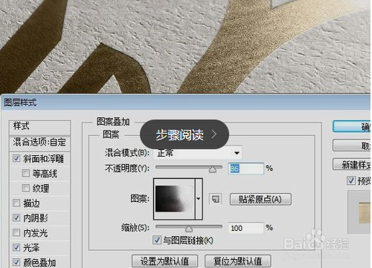Select 混合选项:自定 in the left list
The height and width of the screenshot is (268, 372).
(39, 143)
